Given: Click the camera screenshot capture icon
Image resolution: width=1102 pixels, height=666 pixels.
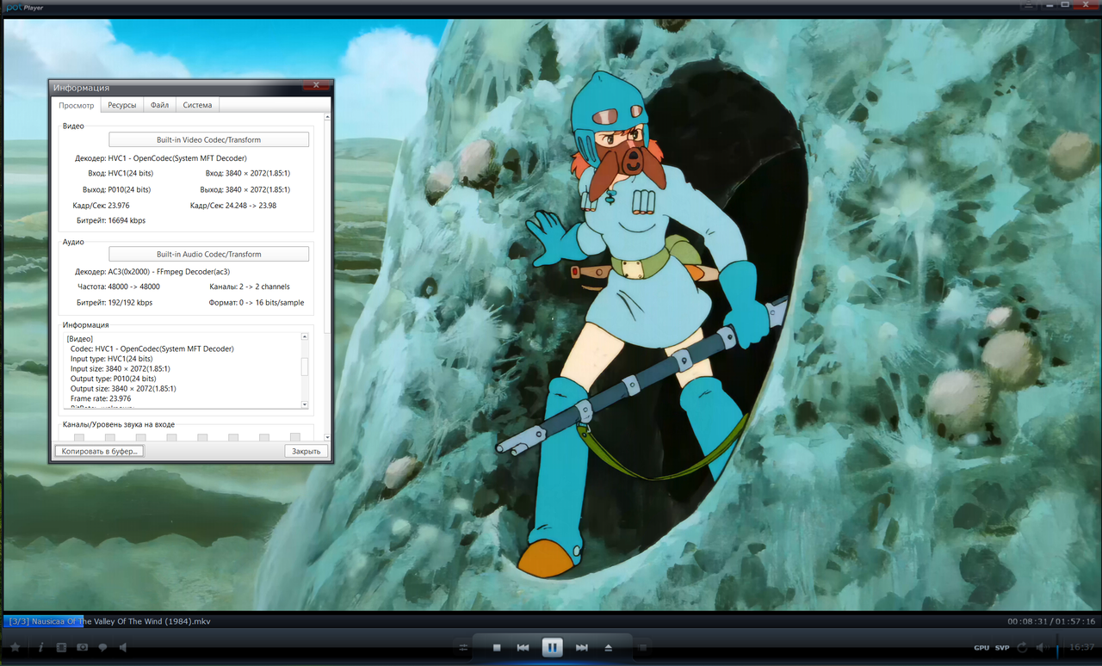Looking at the screenshot, I should click(x=82, y=647).
